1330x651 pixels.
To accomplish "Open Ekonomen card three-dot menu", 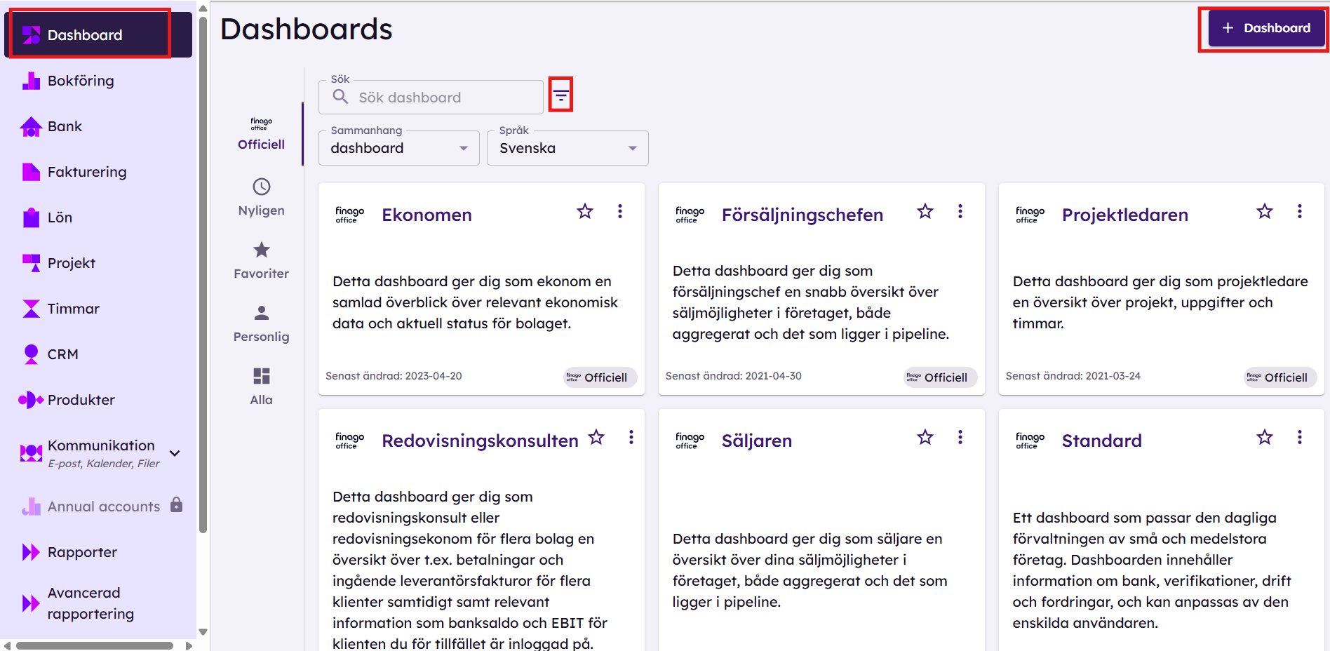I will coord(620,211).
